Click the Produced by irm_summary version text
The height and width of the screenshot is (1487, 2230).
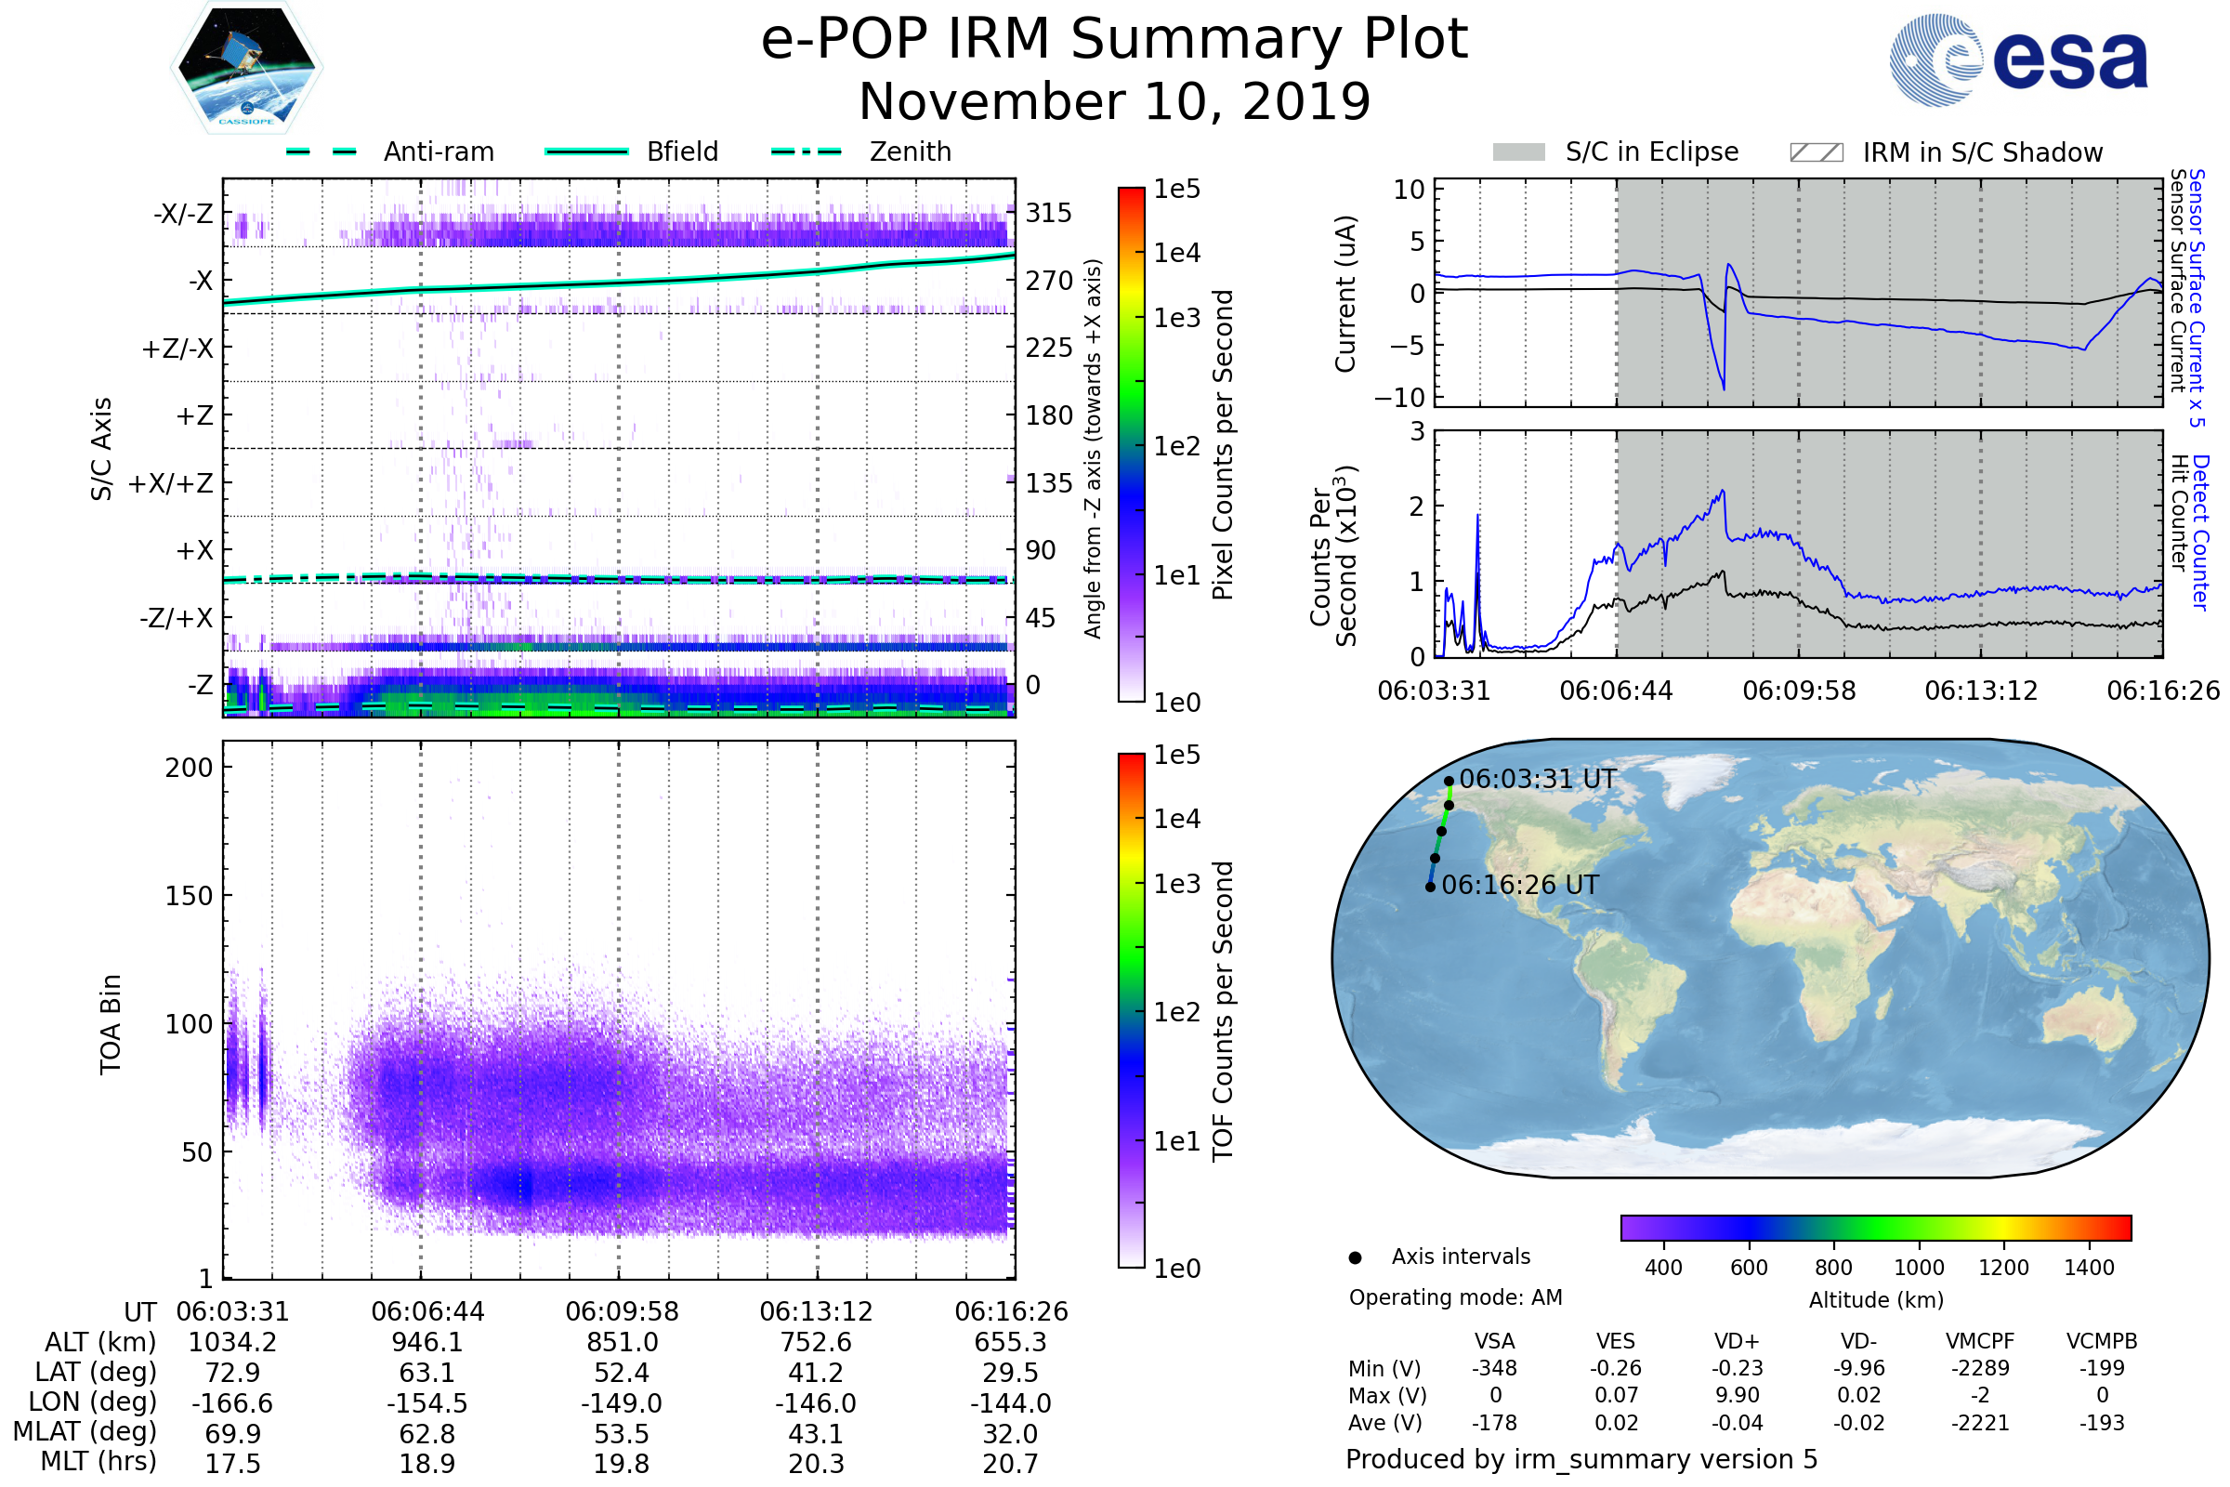(x=1581, y=1459)
